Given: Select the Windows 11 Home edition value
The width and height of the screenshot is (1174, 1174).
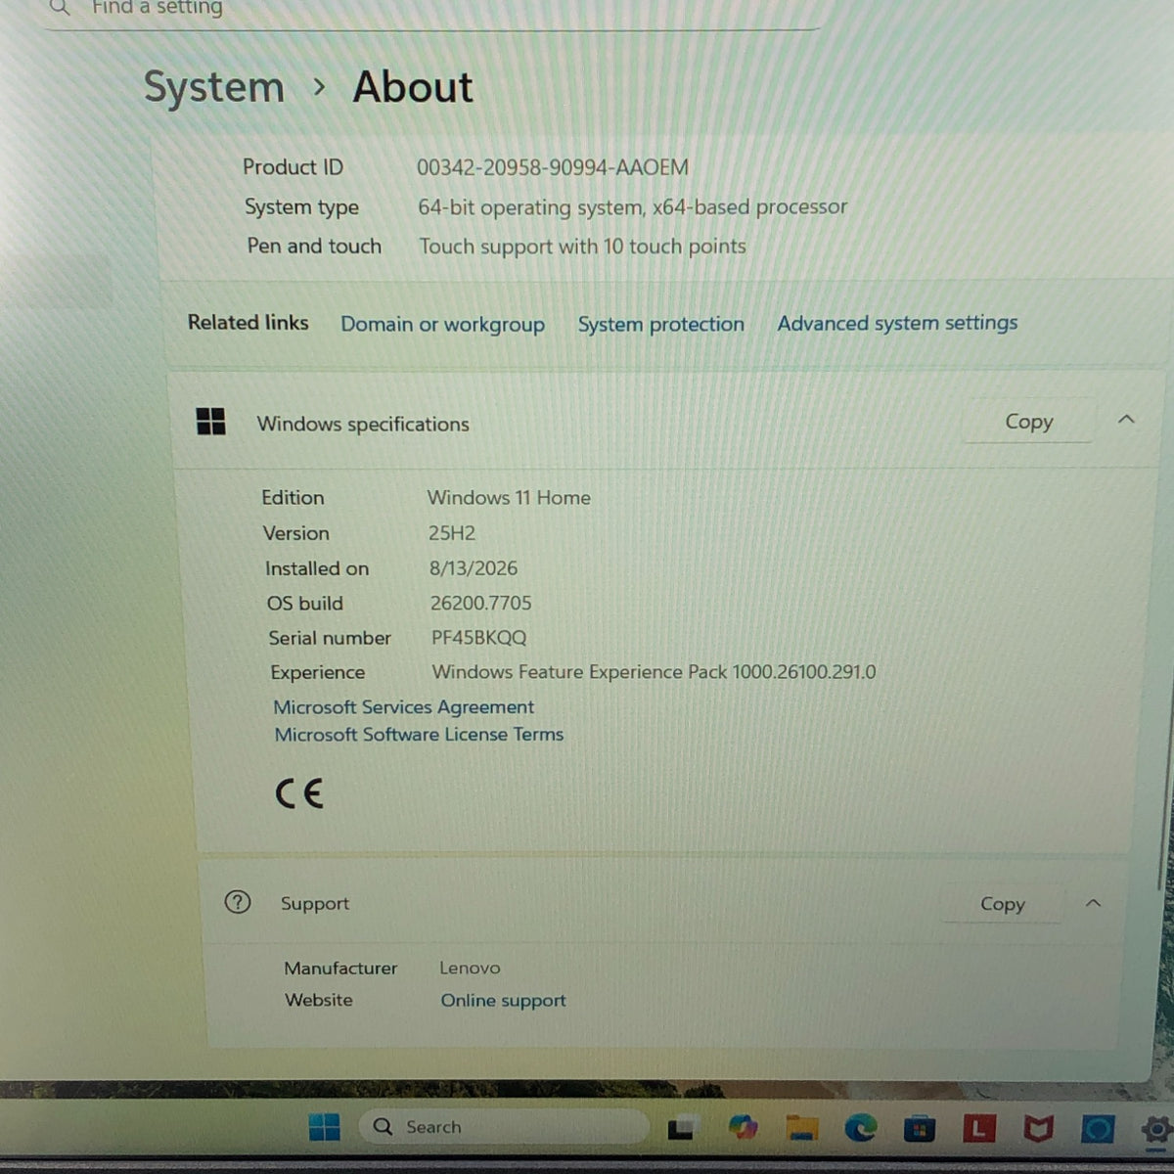Looking at the screenshot, I should (509, 498).
